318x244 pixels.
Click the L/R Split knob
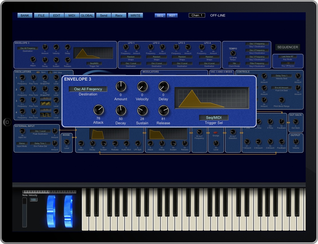138,143
